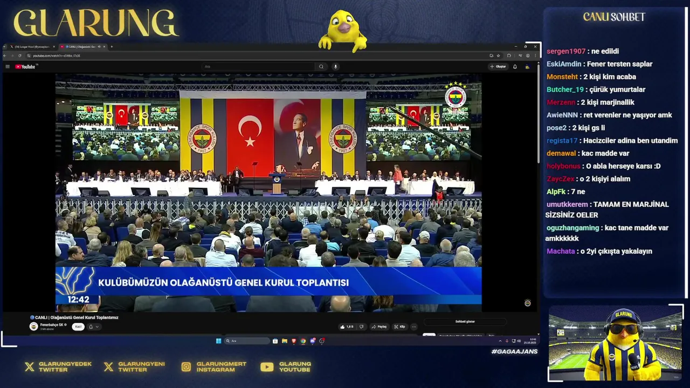Click the GLARUNGYENI Twitter label
The image size is (690, 388).
(x=142, y=367)
